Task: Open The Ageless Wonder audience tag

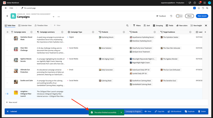Action: click(x=170, y=59)
